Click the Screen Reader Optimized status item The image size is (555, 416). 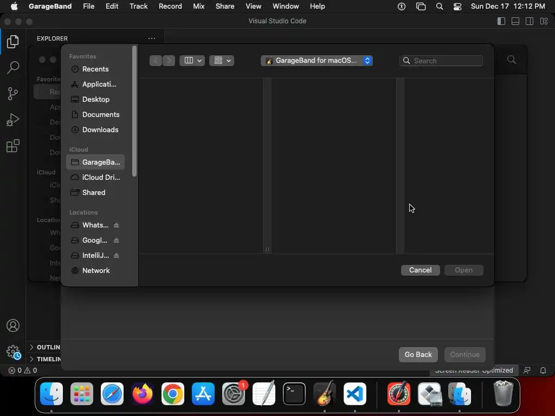tap(474, 370)
